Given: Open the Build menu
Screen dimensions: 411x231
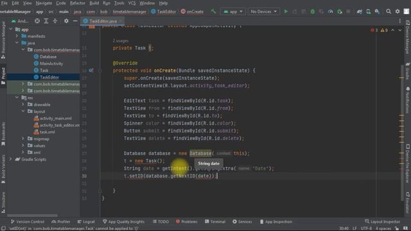Looking at the screenshot, I should 94,3.
